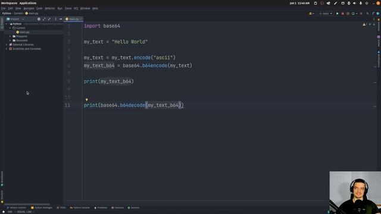Open the Terminal tool window
This screenshot has height=214, width=381.
click(x=118, y=207)
